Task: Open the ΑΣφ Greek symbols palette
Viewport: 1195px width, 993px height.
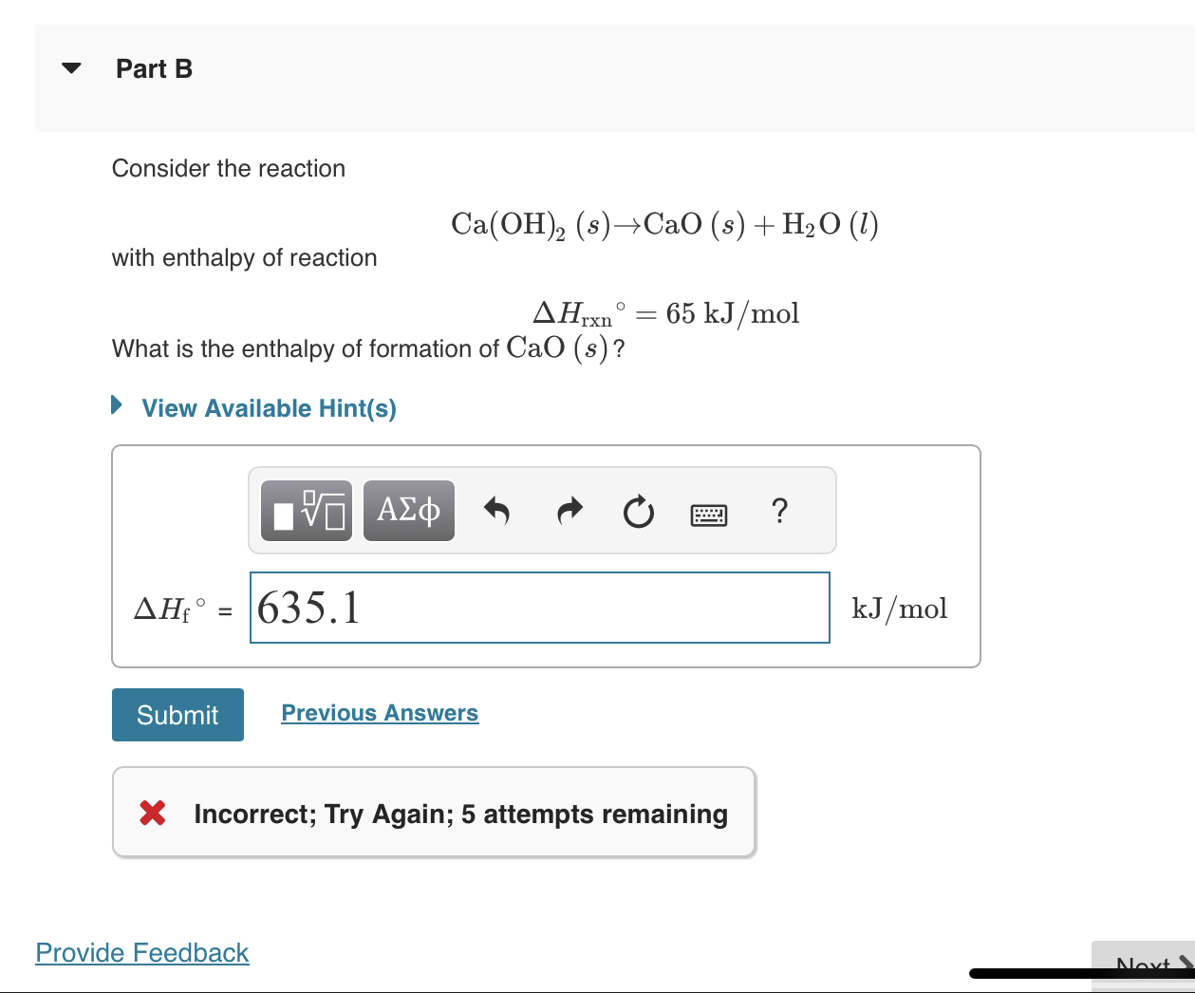Action: (x=408, y=510)
